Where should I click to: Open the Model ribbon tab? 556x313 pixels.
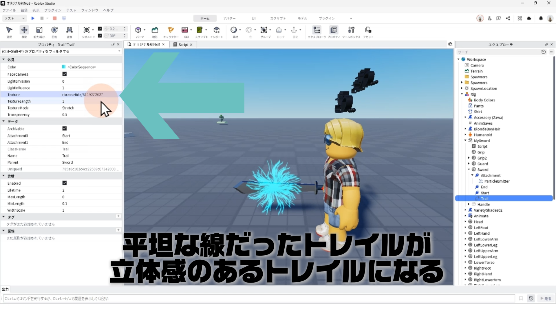click(302, 18)
